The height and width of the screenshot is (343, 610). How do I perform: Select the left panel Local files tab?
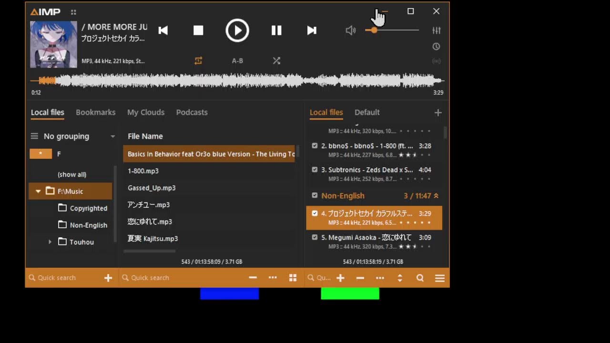pyautogui.click(x=48, y=112)
